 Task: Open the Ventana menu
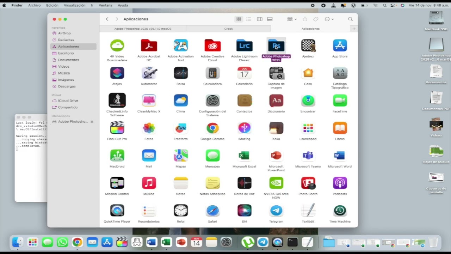105,5
